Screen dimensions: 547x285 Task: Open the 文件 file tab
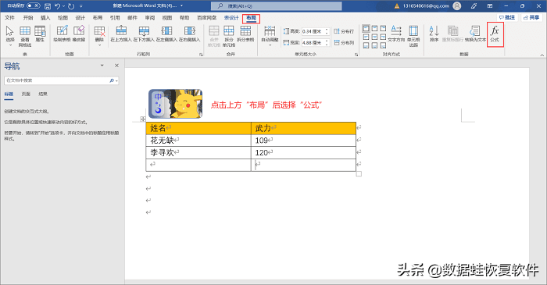click(x=9, y=18)
